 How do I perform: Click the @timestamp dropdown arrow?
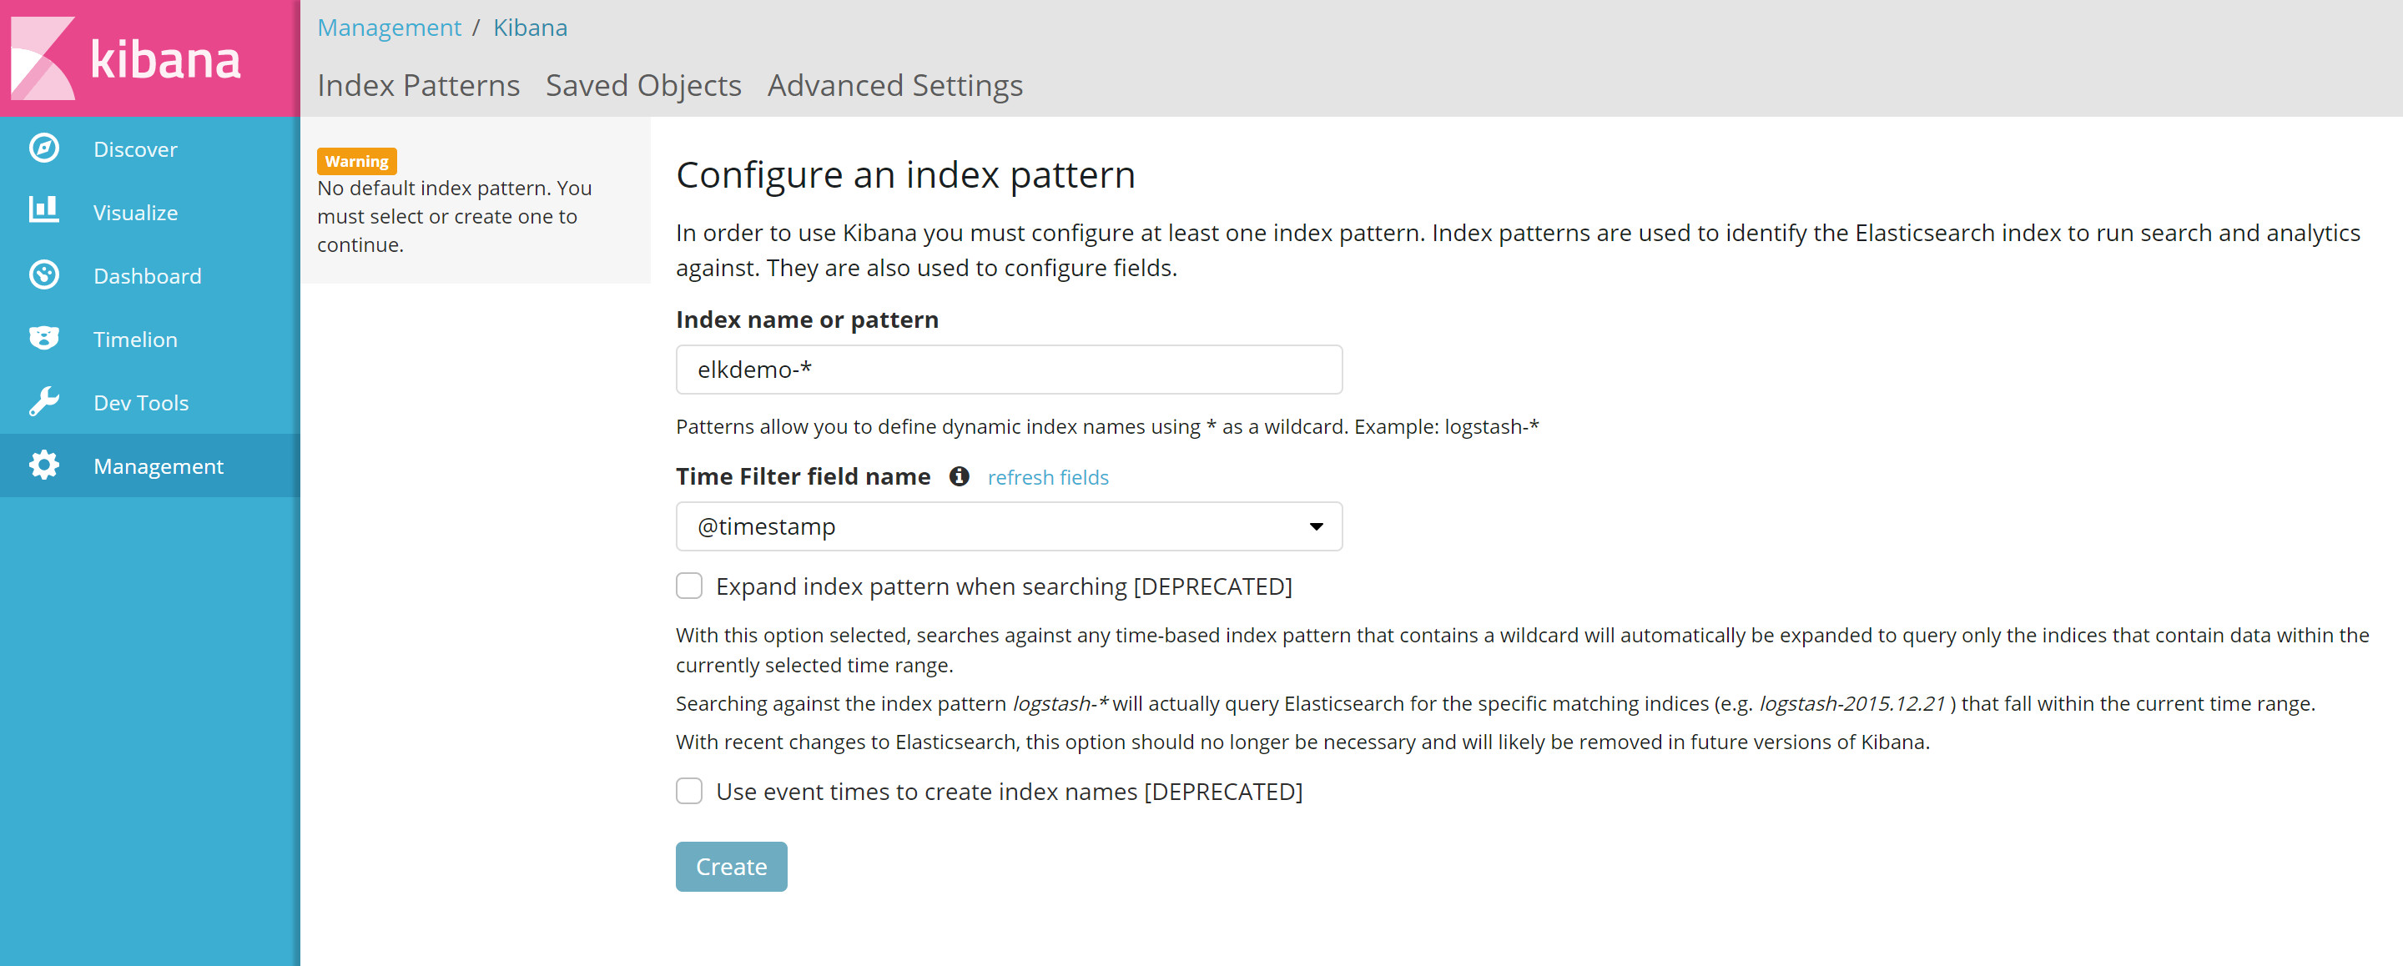tap(1315, 526)
